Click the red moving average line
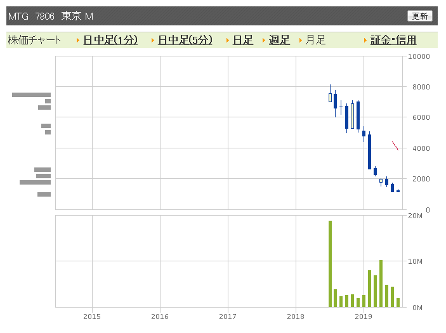The height and width of the screenshot is (333, 446). [x=395, y=146]
